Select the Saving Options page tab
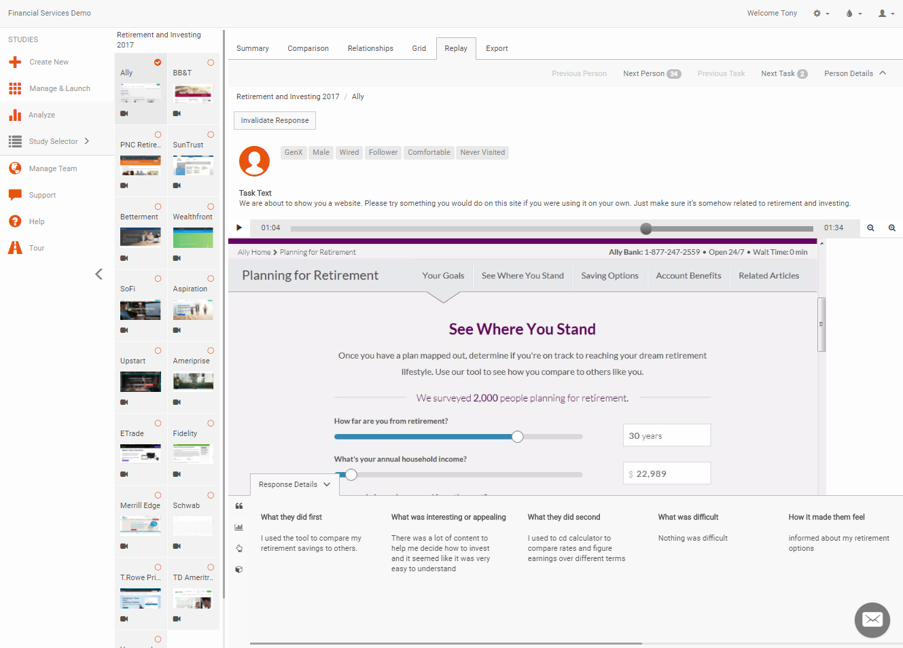 609,276
